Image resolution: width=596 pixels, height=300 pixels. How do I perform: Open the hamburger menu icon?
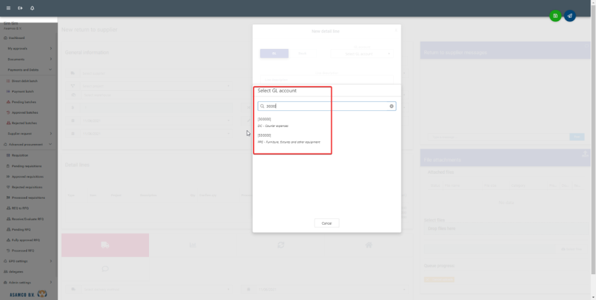click(x=8, y=8)
